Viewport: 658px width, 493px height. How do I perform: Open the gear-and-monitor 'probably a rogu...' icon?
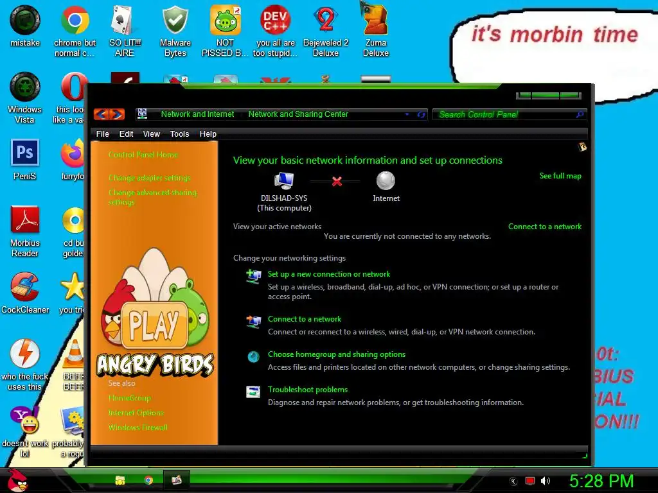69,432
